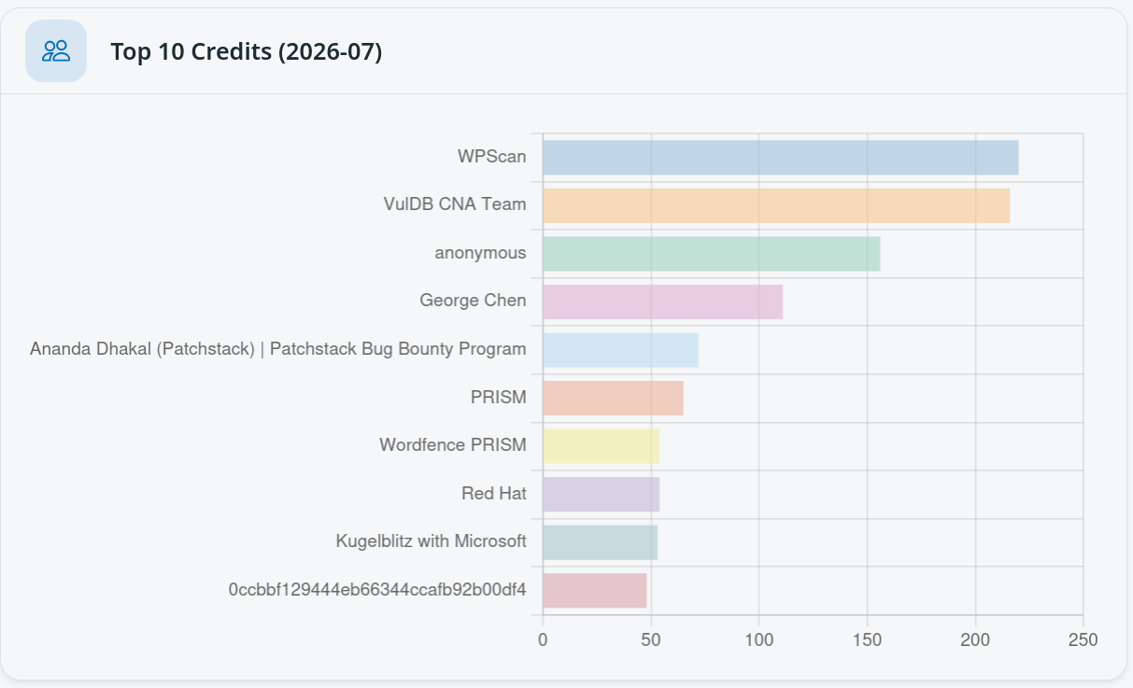Viewport: 1133px width, 688px height.
Task: Click the WPScan bar in the chart
Action: point(781,157)
